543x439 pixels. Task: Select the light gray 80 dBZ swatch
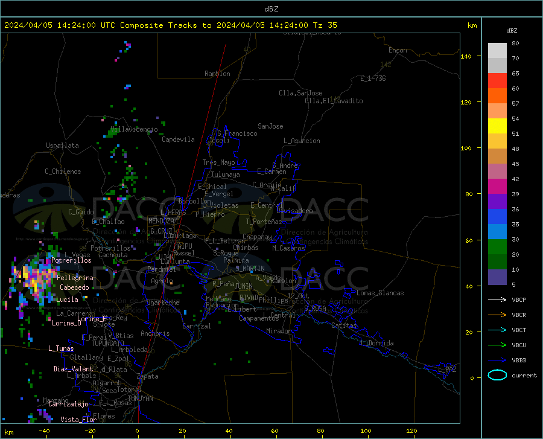click(x=497, y=51)
